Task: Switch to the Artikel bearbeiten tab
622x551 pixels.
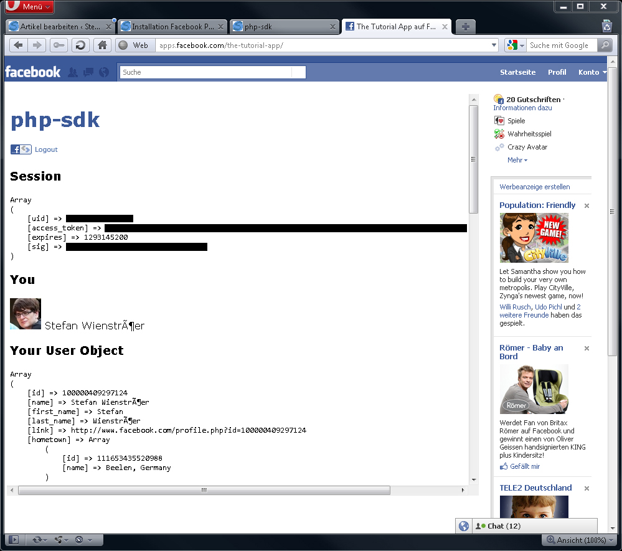Action: (60, 27)
